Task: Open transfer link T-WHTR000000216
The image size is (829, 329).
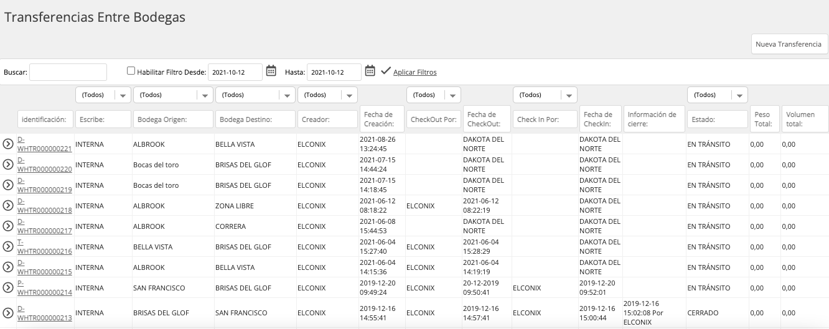Action: [45, 247]
